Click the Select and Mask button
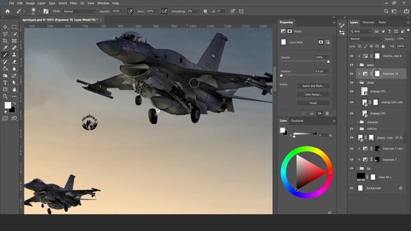Screen dimensions: 411x231 [x=313, y=86]
